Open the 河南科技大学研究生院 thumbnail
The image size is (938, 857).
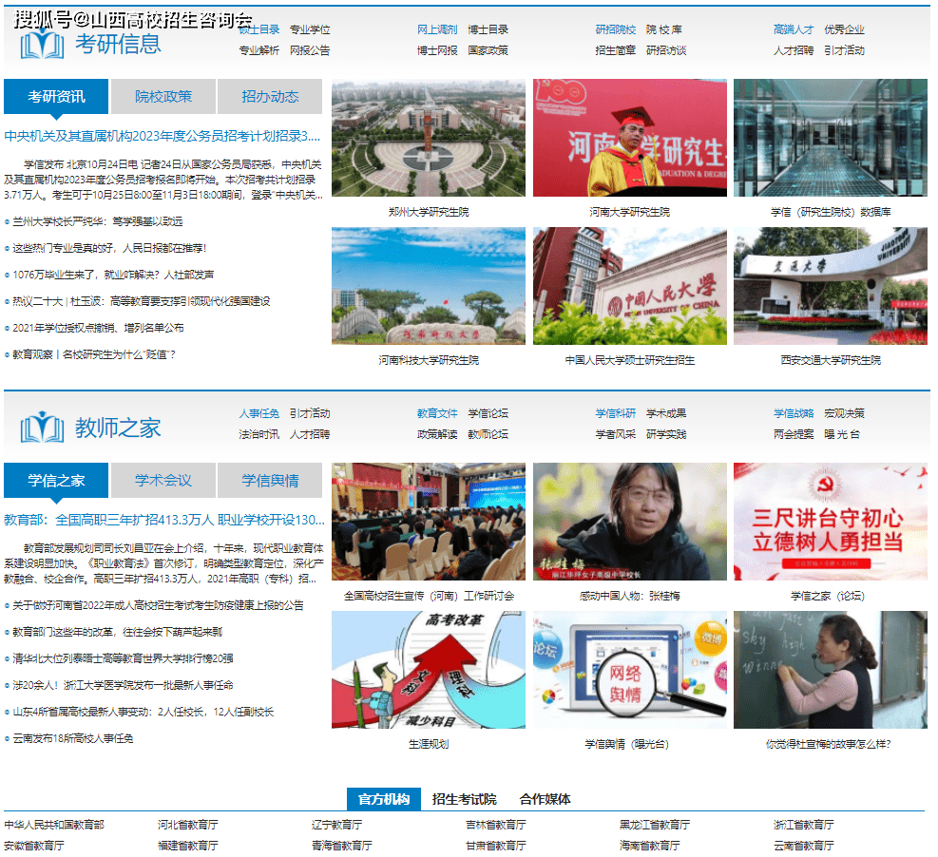pos(429,286)
